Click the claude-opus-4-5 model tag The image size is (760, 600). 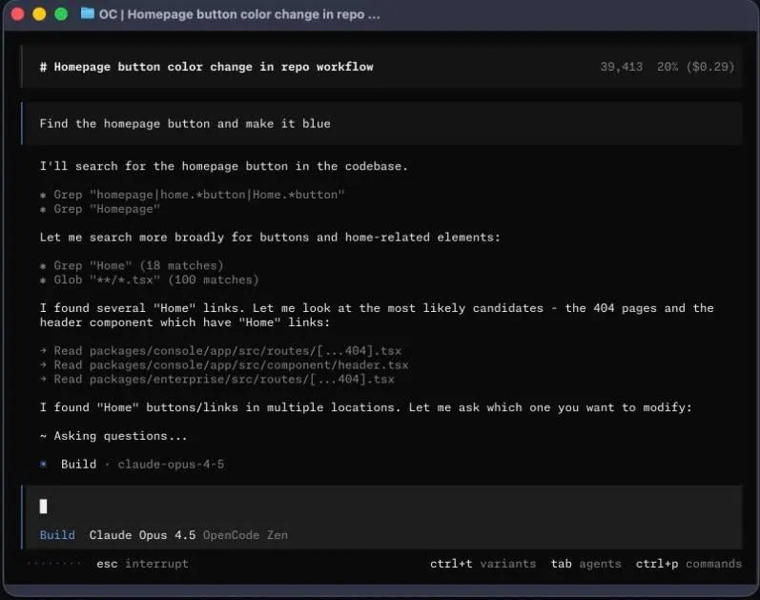[x=171, y=465]
